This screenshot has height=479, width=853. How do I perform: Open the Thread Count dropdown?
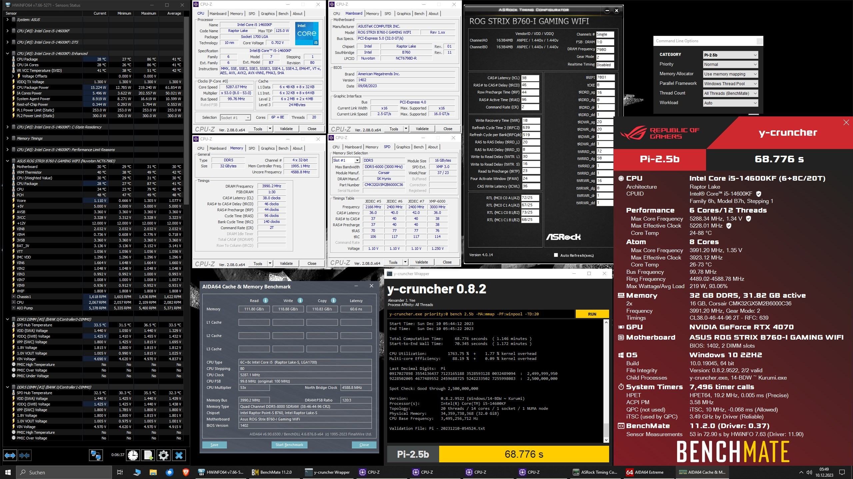pos(731,93)
